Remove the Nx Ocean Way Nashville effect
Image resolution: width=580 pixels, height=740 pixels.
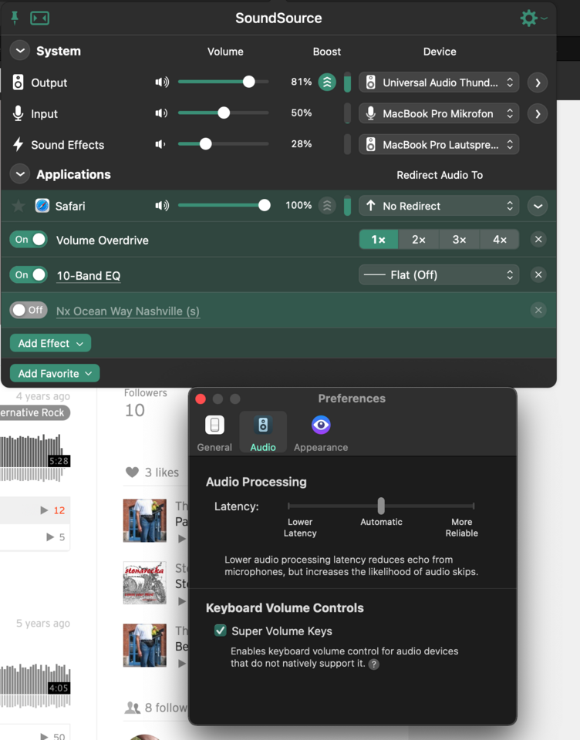point(538,310)
